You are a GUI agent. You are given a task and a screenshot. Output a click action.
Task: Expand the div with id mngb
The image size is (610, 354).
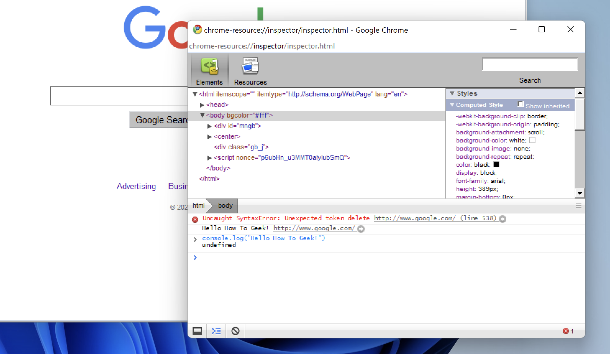pos(209,126)
